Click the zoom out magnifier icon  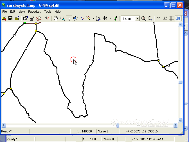pyautogui.click(x=150, y=18)
